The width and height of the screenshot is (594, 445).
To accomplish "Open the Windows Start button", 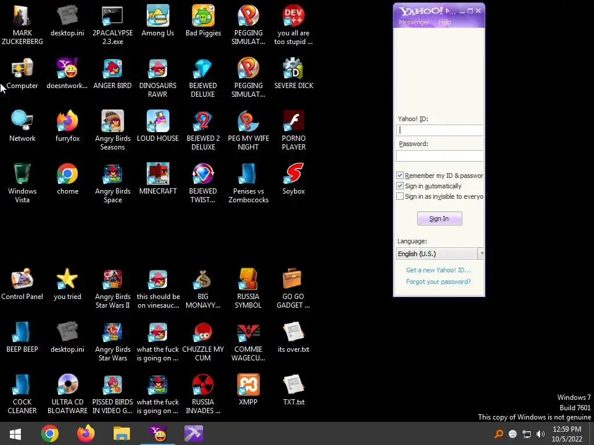I will [15, 433].
